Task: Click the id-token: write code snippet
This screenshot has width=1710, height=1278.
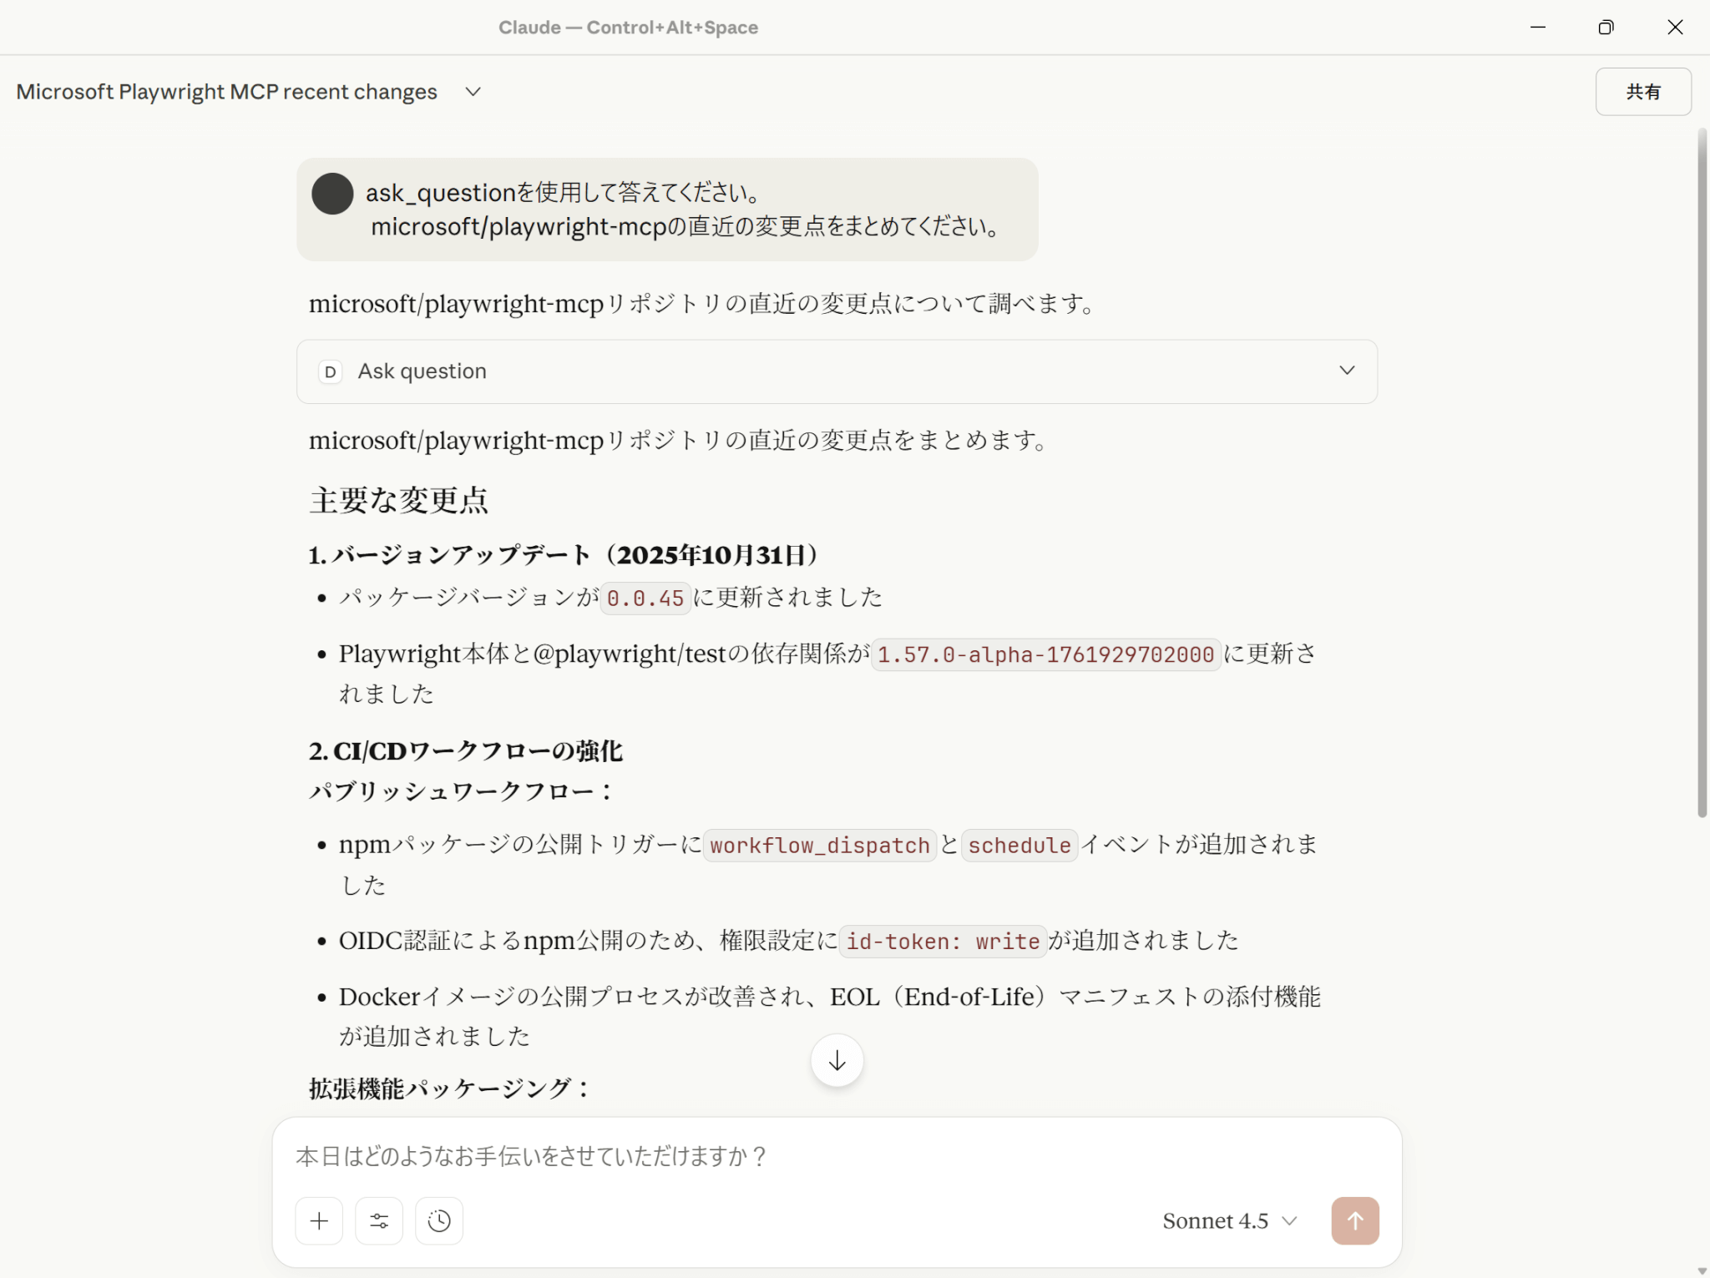Action: click(943, 942)
